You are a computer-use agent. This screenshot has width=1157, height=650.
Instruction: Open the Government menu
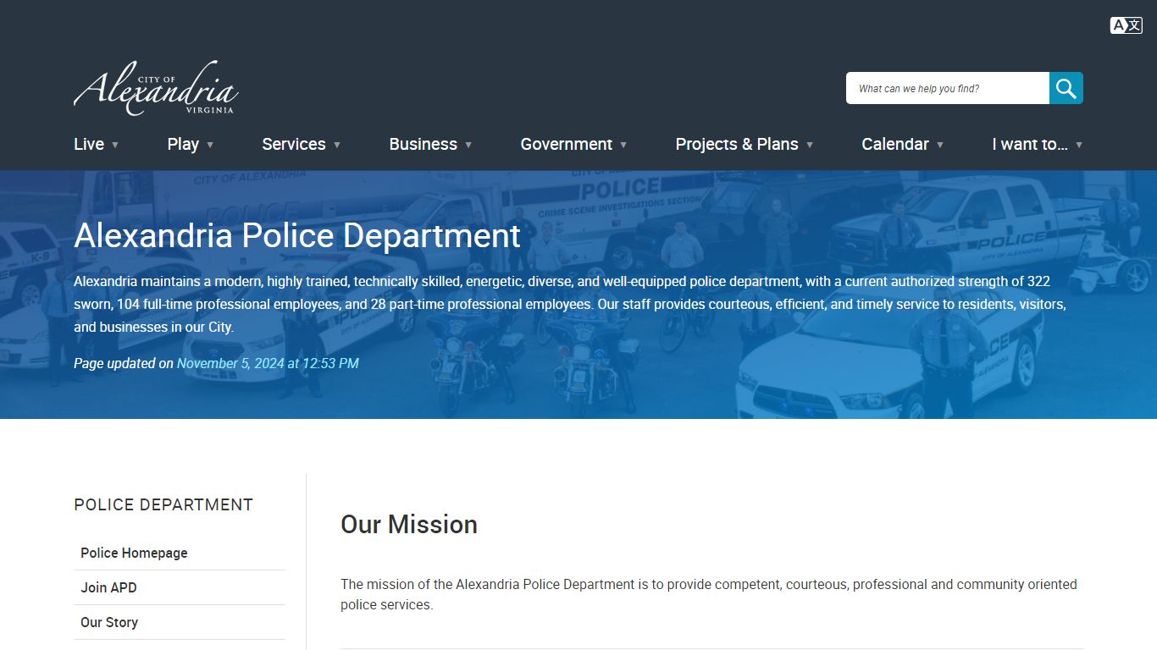click(x=566, y=144)
